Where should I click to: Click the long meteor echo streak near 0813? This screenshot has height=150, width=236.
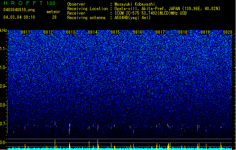(69, 129)
